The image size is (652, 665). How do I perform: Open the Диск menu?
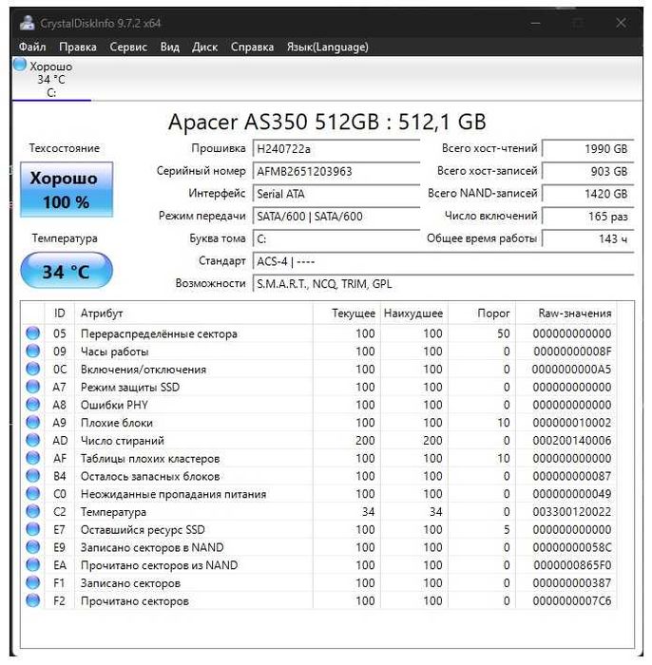(x=204, y=47)
